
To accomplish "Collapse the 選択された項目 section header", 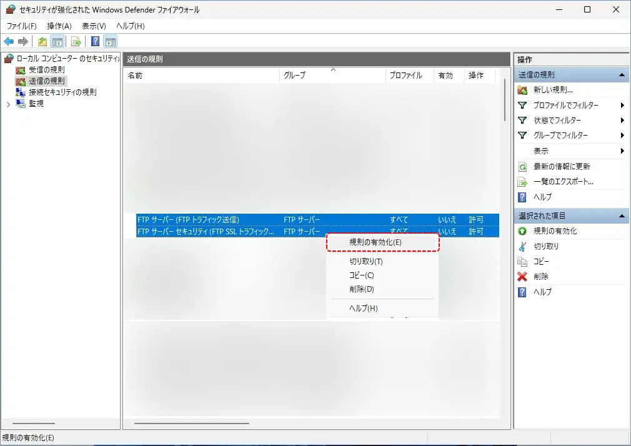I will click(x=622, y=216).
